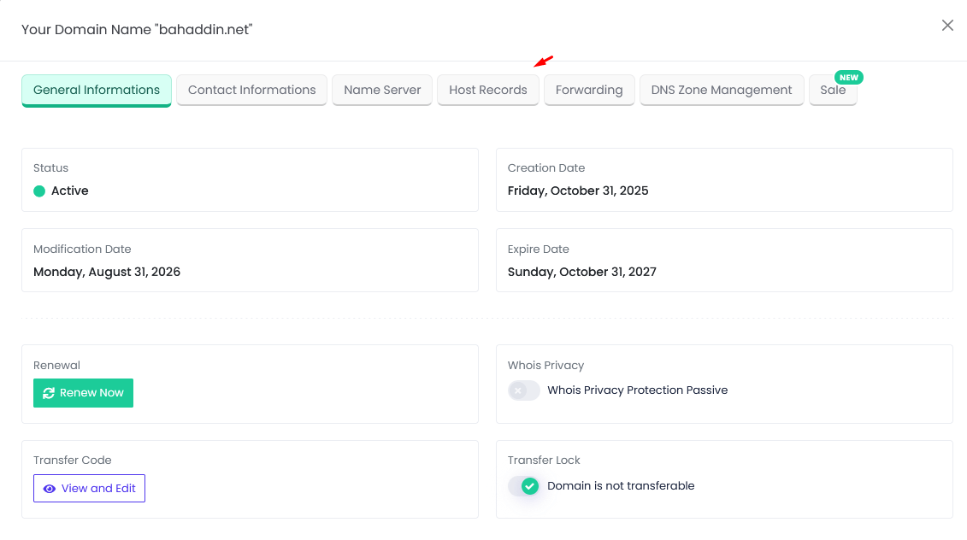
Task: Switch to the Contact Informations tab
Action: (251, 90)
